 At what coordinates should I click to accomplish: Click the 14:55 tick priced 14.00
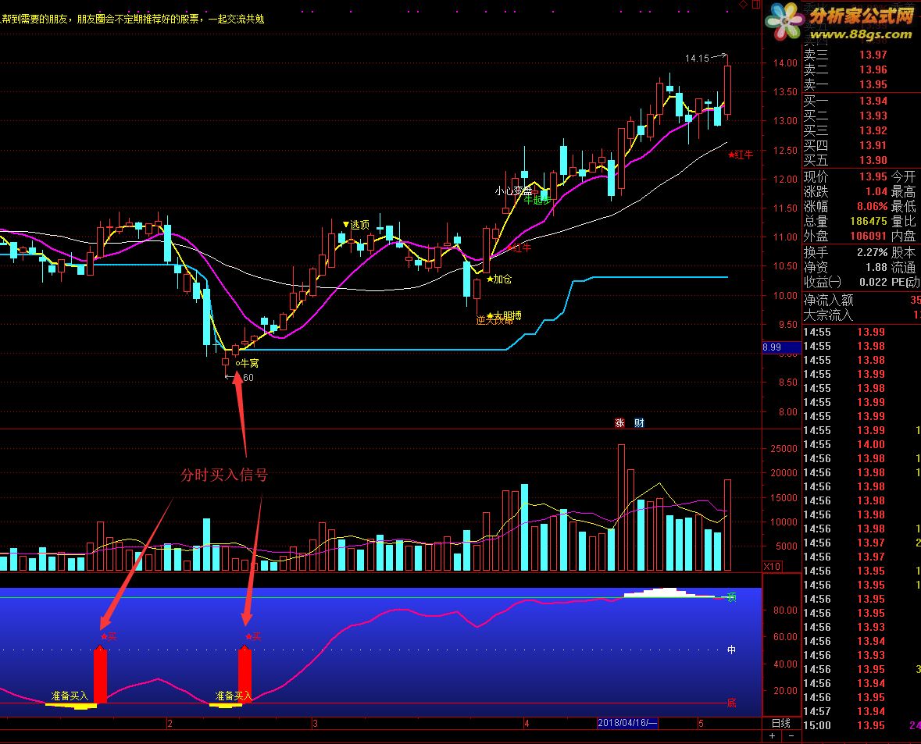(862, 444)
